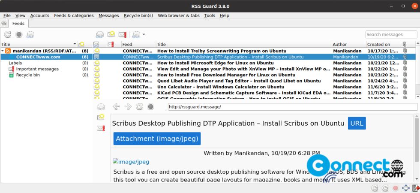This screenshot has height=193, width=420.
Task: Click the rssguard.message URL address bar
Action: tap(293, 107)
